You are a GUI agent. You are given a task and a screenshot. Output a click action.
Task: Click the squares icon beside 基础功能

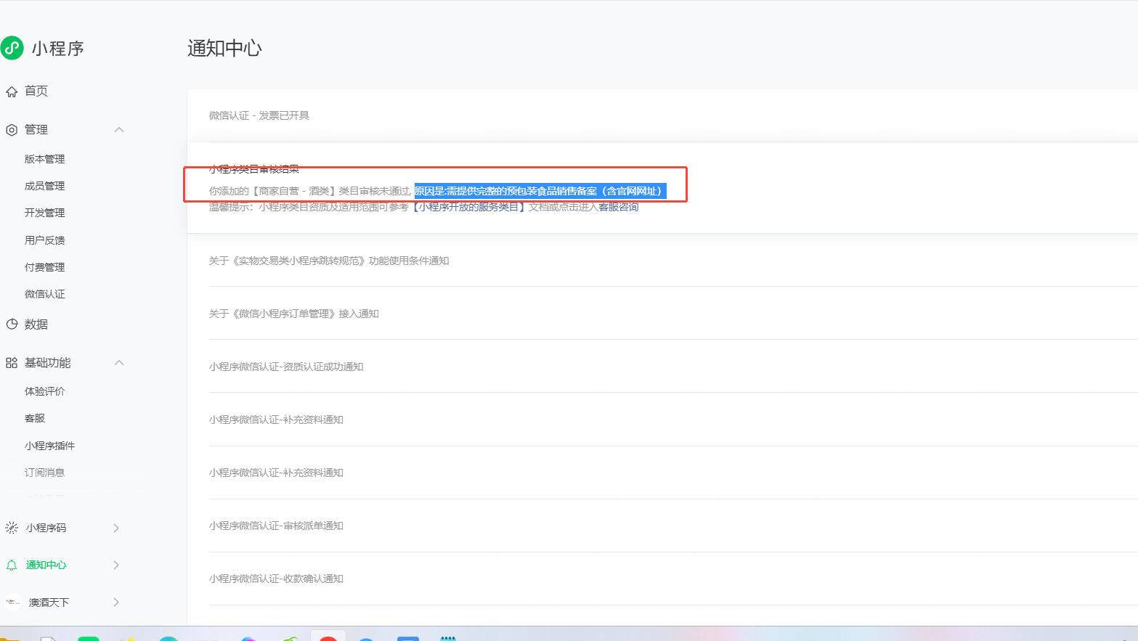pos(12,363)
